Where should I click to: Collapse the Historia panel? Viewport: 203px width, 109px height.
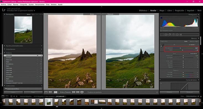click(4, 53)
